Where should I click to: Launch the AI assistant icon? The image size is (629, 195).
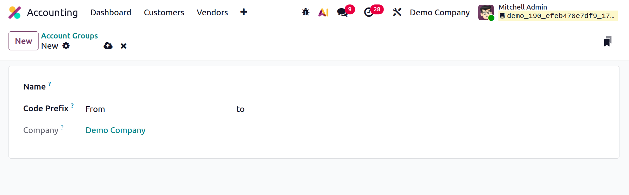point(323,12)
